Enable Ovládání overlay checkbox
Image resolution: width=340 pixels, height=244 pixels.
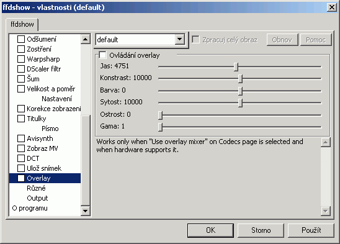pyautogui.click(x=102, y=55)
